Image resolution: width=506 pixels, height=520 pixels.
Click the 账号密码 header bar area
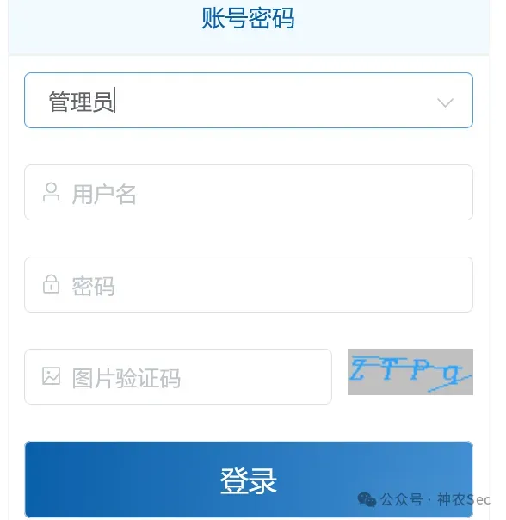tap(249, 28)
